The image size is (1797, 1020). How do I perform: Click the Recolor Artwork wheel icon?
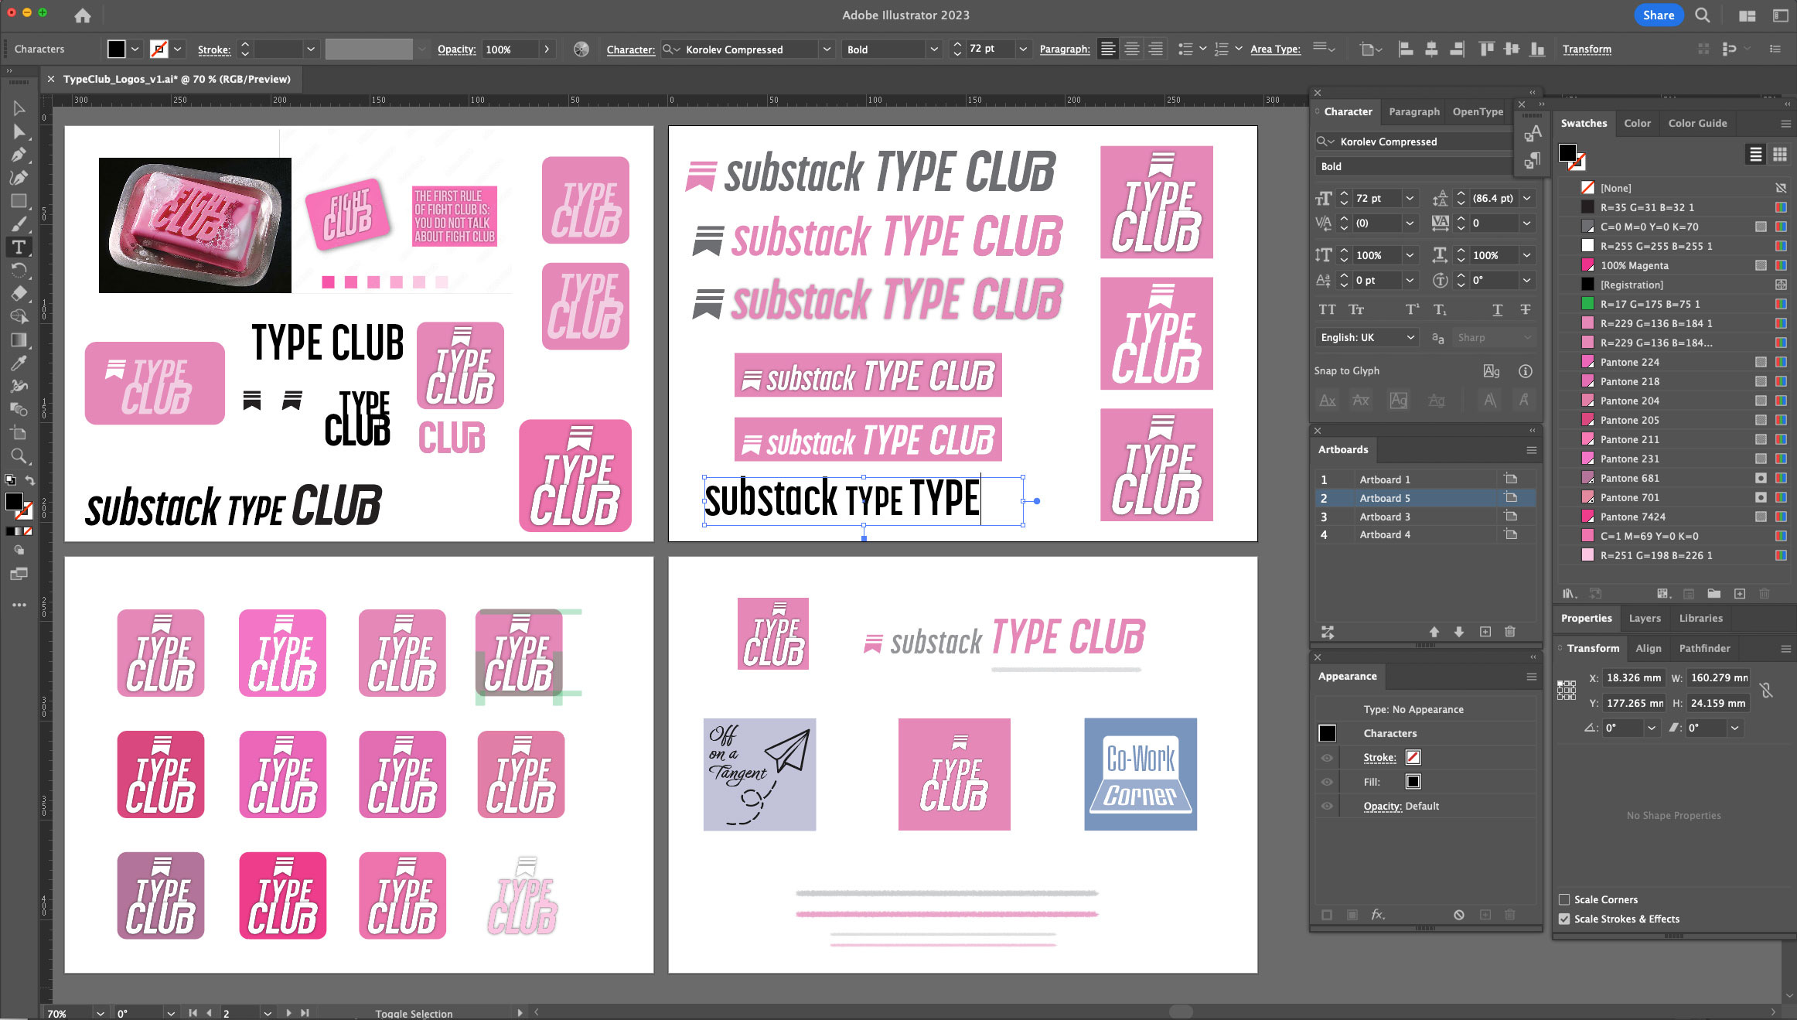pyautogui.click(x=581, y=49)
